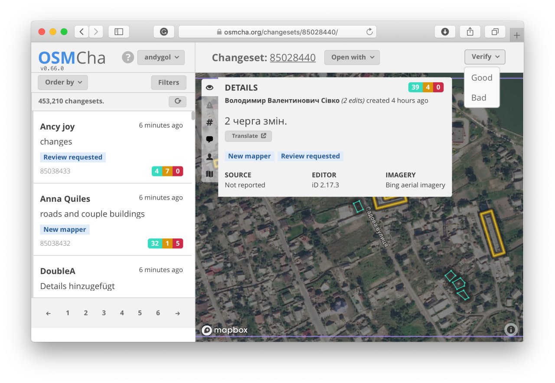This screenshot has height=383, width=555.
Task: Click the red 0 deleted count badge
Action: [438, 88]
